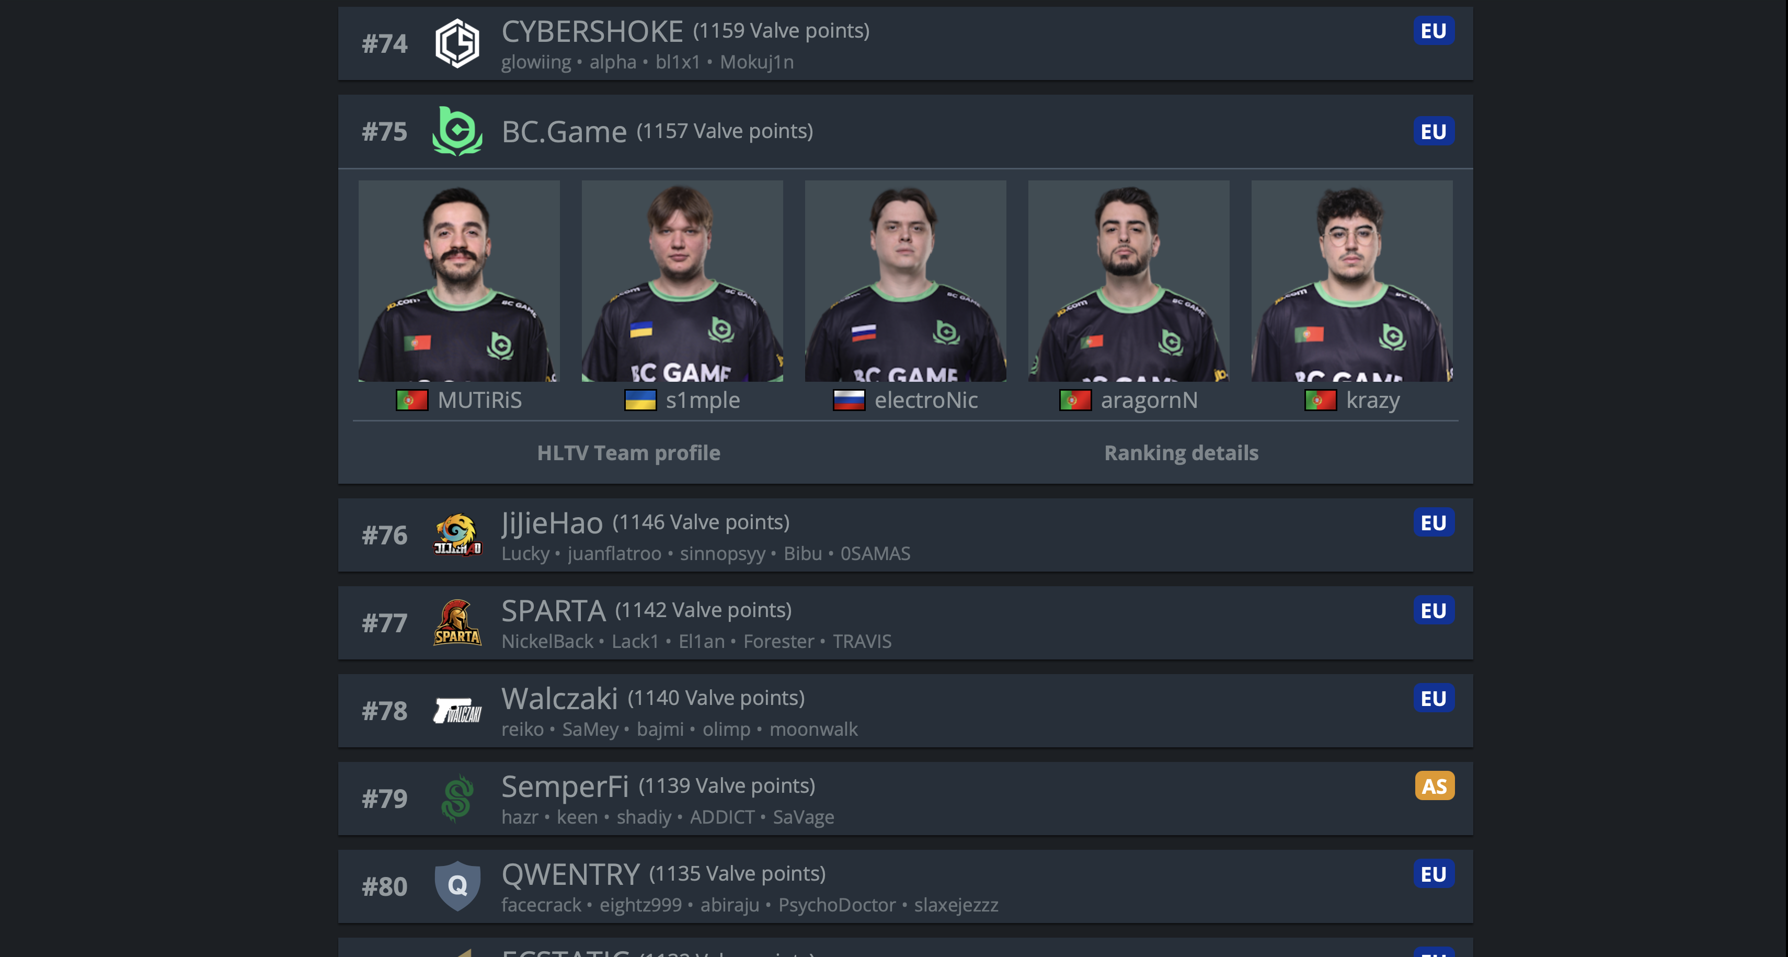Click s1mple's player photo
The image size is (1788, 957).
682,281
